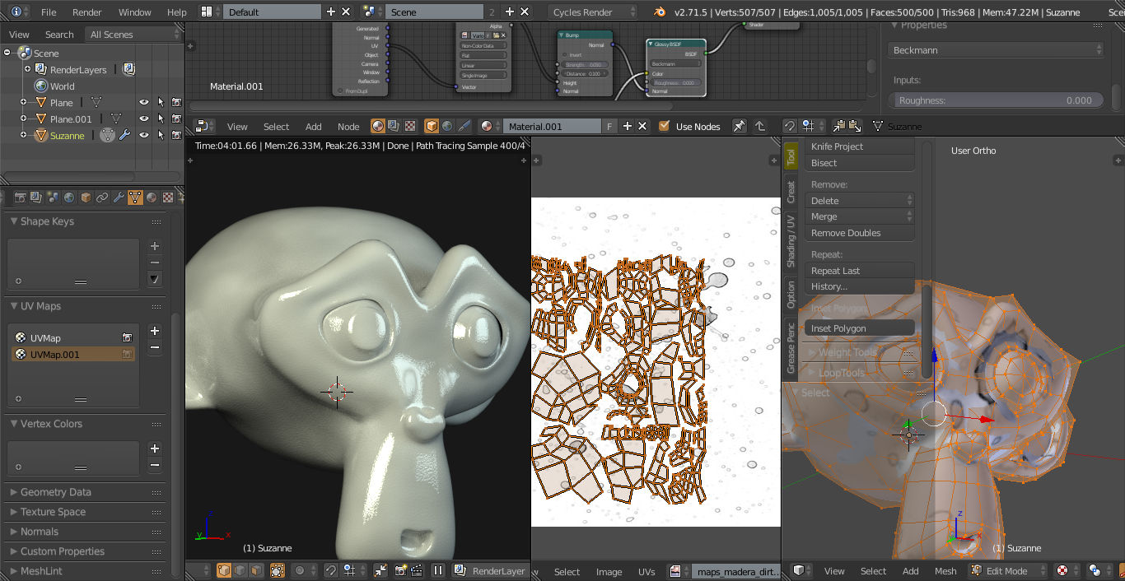Select world shader type icon in node header

tap(447, 126)
